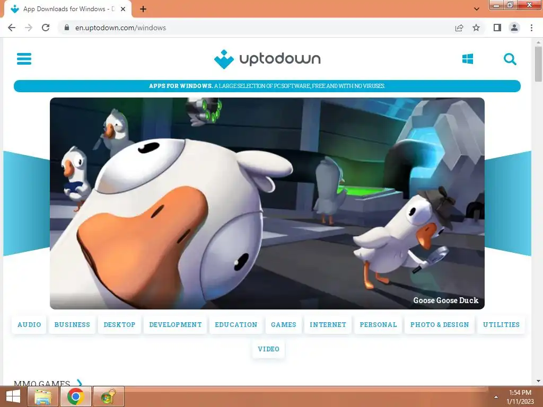Share this page icon in address bar
Viewport: 543px width, 407px height.
pyautogui.click(x=459, y=28)
